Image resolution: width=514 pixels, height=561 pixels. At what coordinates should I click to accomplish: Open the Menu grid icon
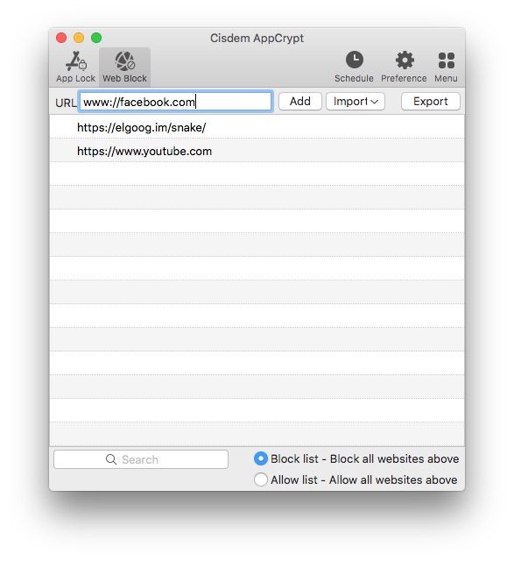point(446,60)
